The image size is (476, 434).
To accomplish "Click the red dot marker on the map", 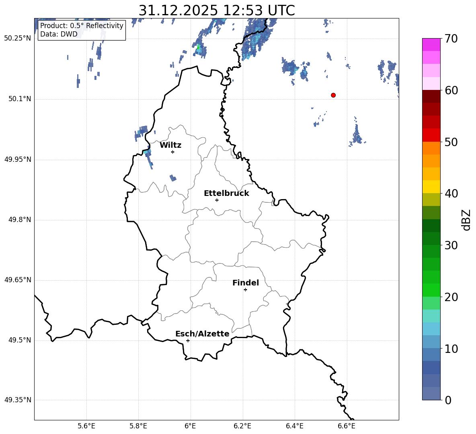I will coord(333,95).
